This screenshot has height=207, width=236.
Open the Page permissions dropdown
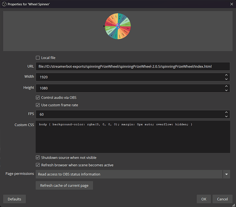(x=133, y=174)
